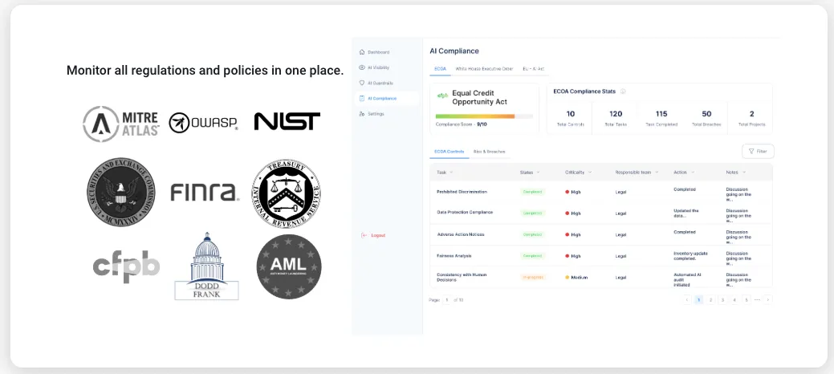This screenshot has width=834, height=374.
Task: Open Dashboard from the sidebar menu
Action: tap(374, 52)
